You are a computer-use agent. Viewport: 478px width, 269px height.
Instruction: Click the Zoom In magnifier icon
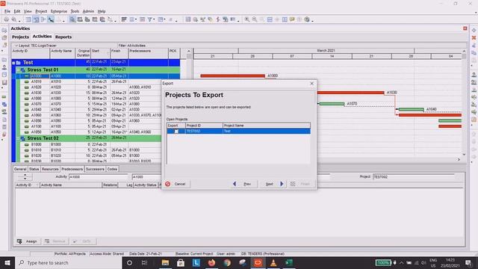(247, 19)
